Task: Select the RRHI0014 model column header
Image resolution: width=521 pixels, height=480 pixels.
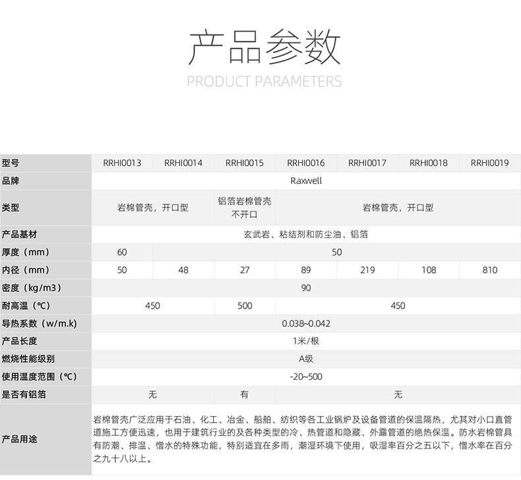Action: (x=183, y=163)
